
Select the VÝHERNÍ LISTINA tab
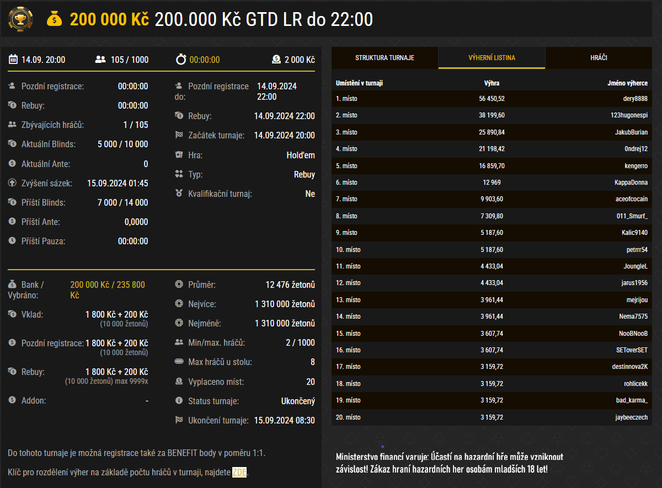[x=491, y=57]
